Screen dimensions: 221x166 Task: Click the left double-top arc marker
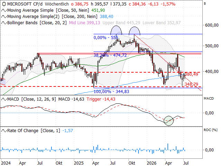[x=116, y=30]
